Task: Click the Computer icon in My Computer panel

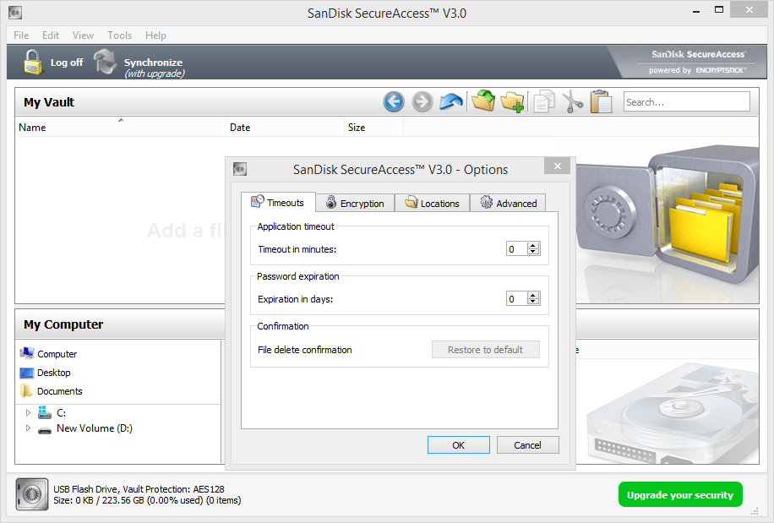Action: tap(27, 353)
